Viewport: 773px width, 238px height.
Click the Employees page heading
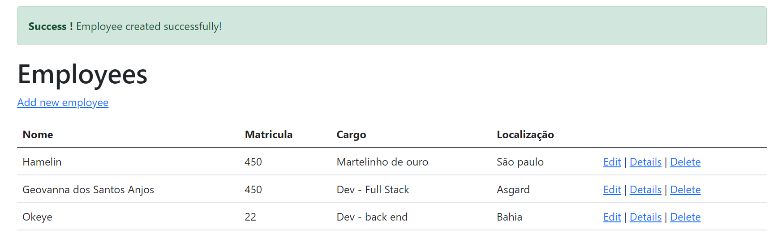pos(82,74)
